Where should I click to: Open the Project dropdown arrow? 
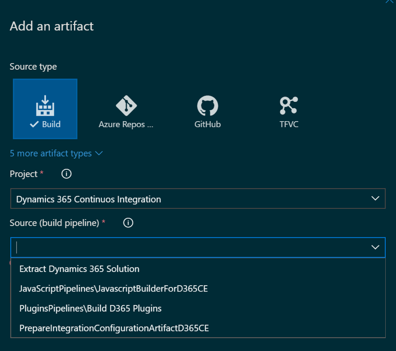375,199
